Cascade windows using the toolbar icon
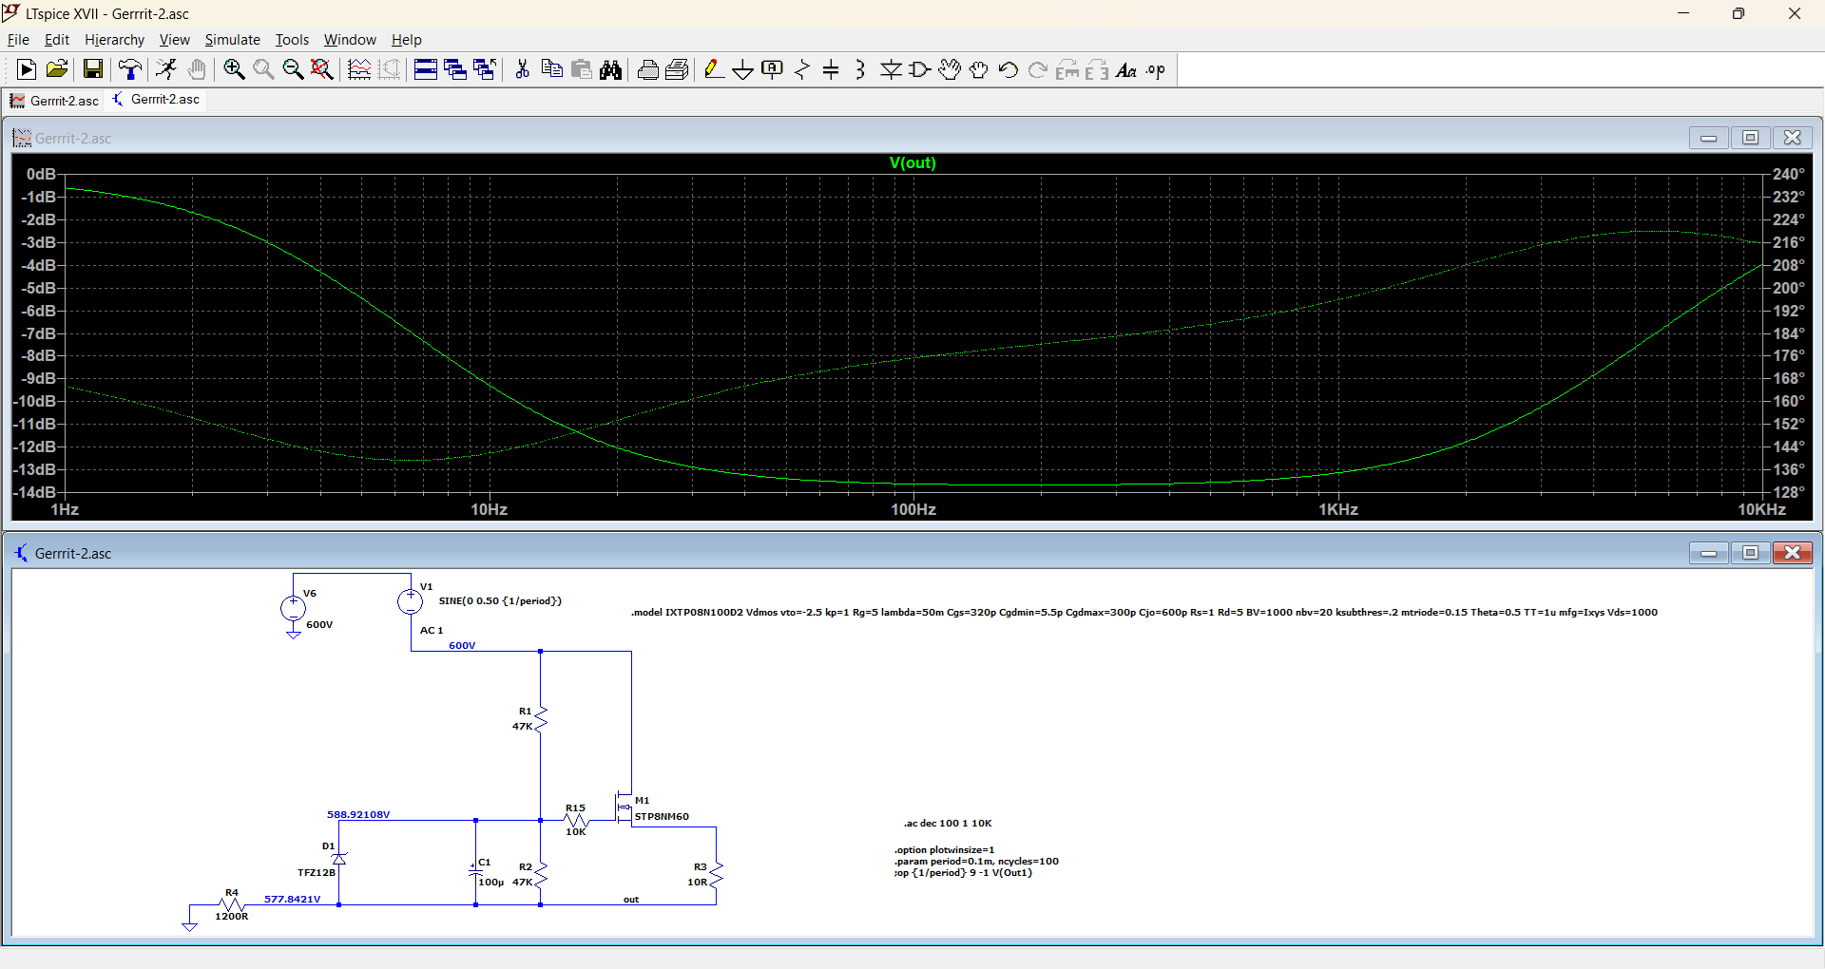 tap(455, 69)
